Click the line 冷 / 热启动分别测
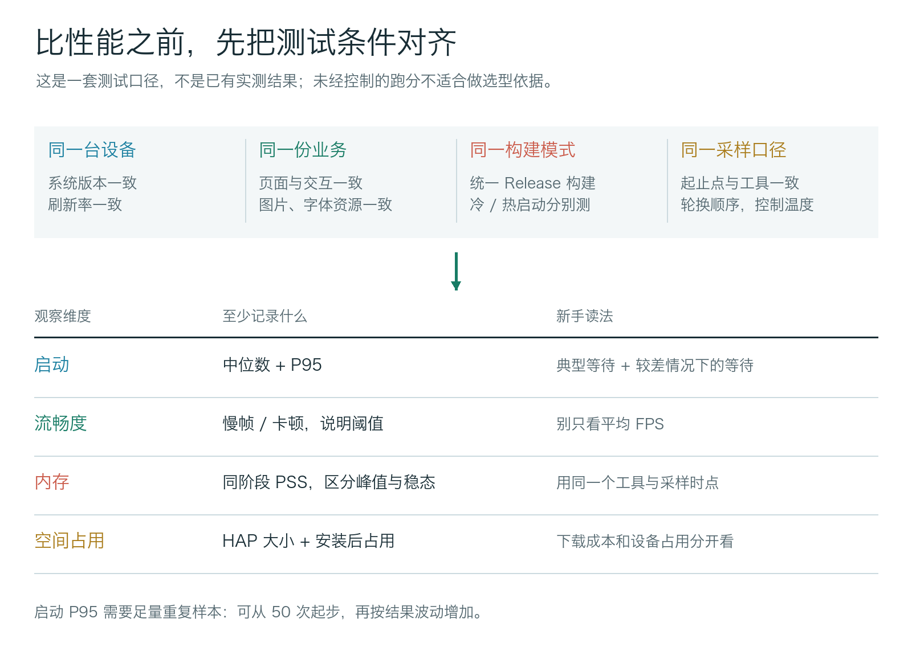 pos(530,204)
